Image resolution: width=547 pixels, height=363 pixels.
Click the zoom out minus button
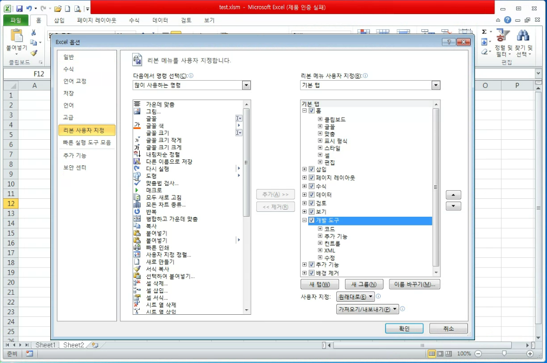(478, 354)
